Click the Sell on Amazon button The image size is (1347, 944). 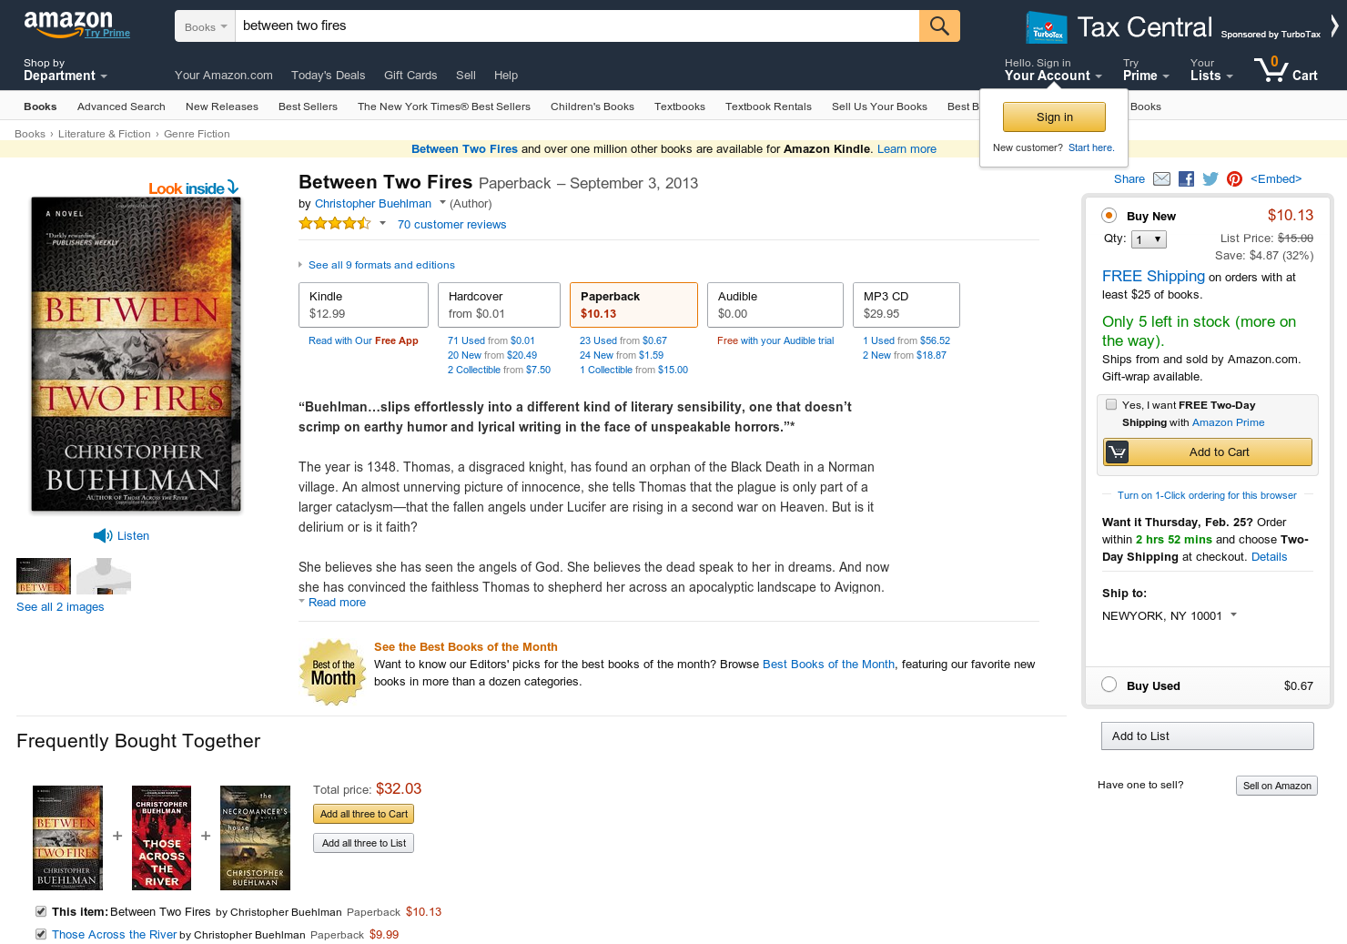[x=1277, y=786]
